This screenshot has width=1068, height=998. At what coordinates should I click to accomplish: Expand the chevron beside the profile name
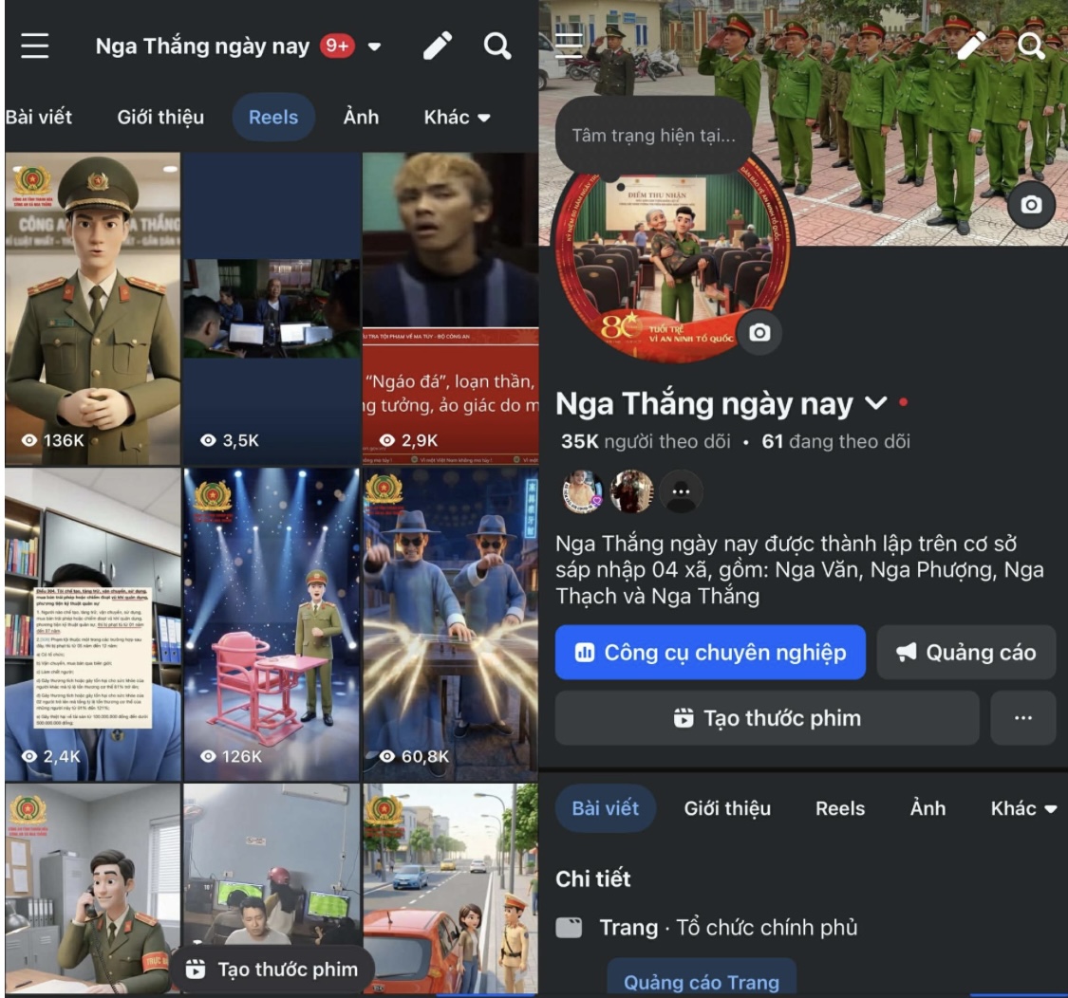(875, 404)
